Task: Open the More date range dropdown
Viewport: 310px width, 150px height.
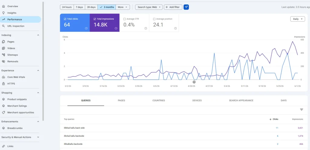Action: point(123,7)
